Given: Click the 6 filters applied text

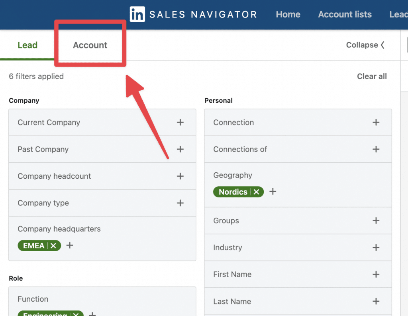Looking at the screenshot, I should pyautogui.click(x=36, y=76).
